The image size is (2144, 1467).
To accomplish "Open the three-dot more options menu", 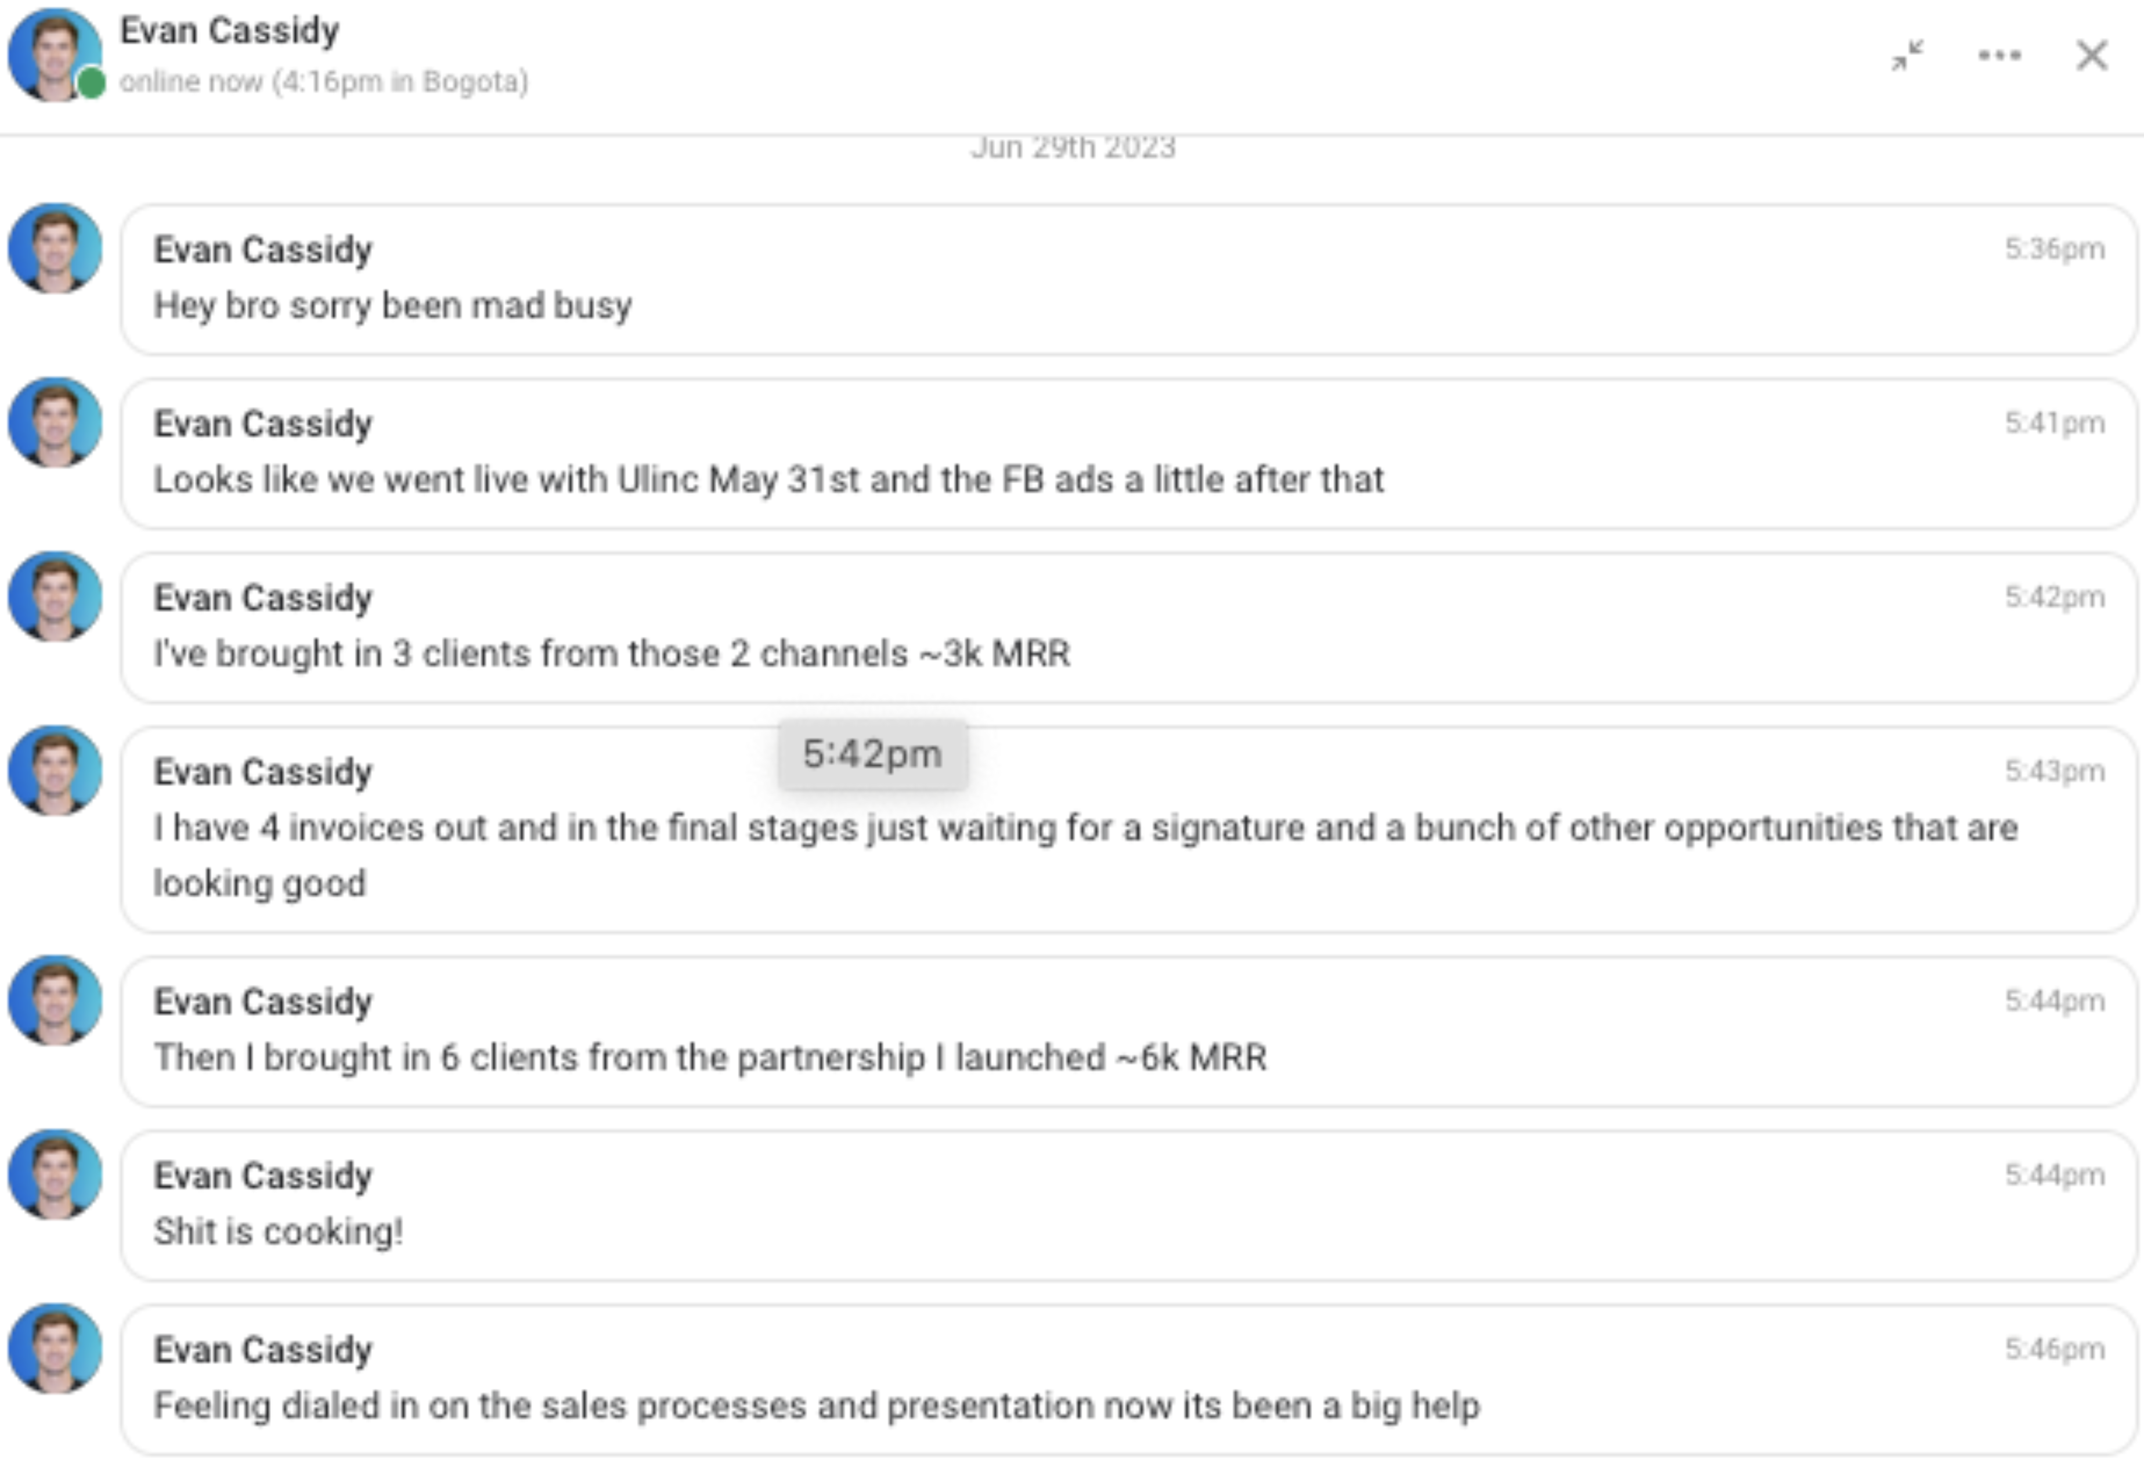I will [x=1999, y=55].
